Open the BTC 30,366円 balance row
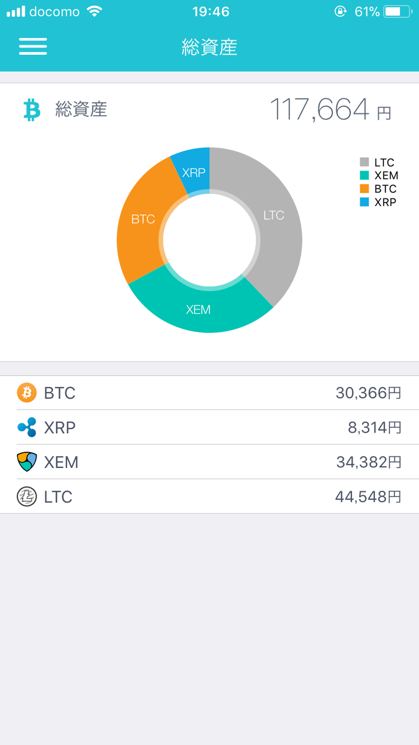Viewport: 419px width, 745px height. click(210, 393)
